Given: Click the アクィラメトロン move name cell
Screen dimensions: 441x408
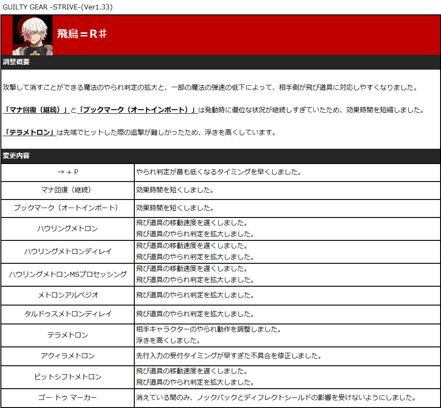Looking at the screenshot, I should [68, 356].
